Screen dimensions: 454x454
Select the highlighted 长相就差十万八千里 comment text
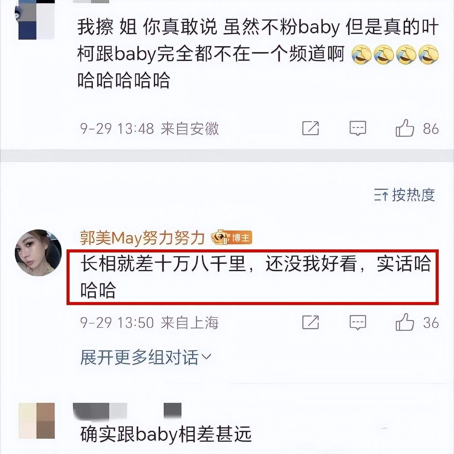(252, 277)
